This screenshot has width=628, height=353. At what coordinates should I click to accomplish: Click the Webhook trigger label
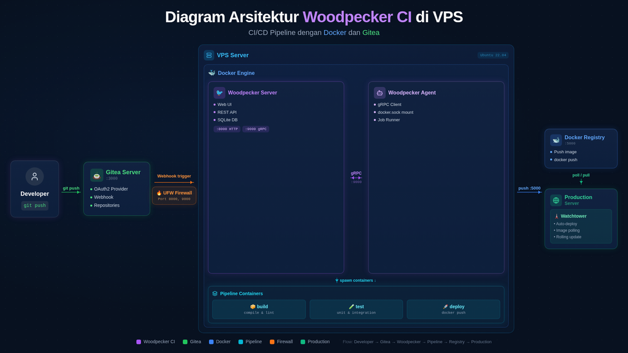[174, 176]
